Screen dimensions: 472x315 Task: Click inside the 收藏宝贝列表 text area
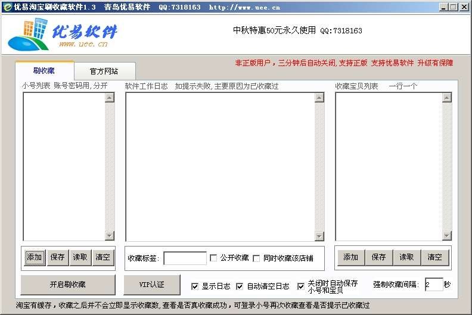(x=389, y=167)
